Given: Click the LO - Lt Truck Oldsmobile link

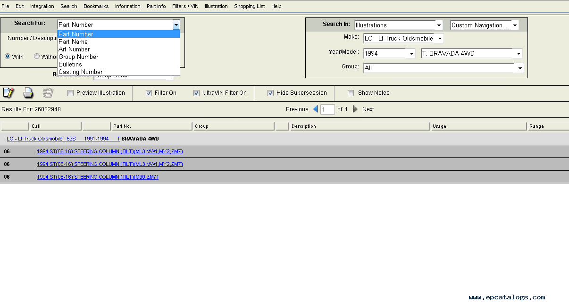Looking at the screenshot, I should (x=34, y=139).
